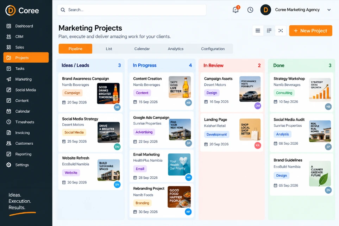Select Projects in the sidebar menu
Viewport: 339px width, 226px height.
coord(26,58)
